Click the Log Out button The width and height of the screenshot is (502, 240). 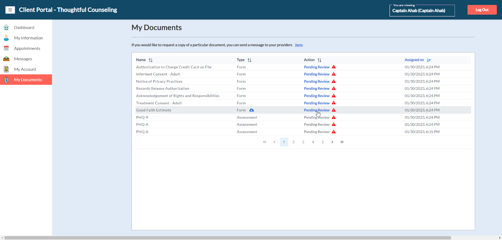tap(482, 10)
